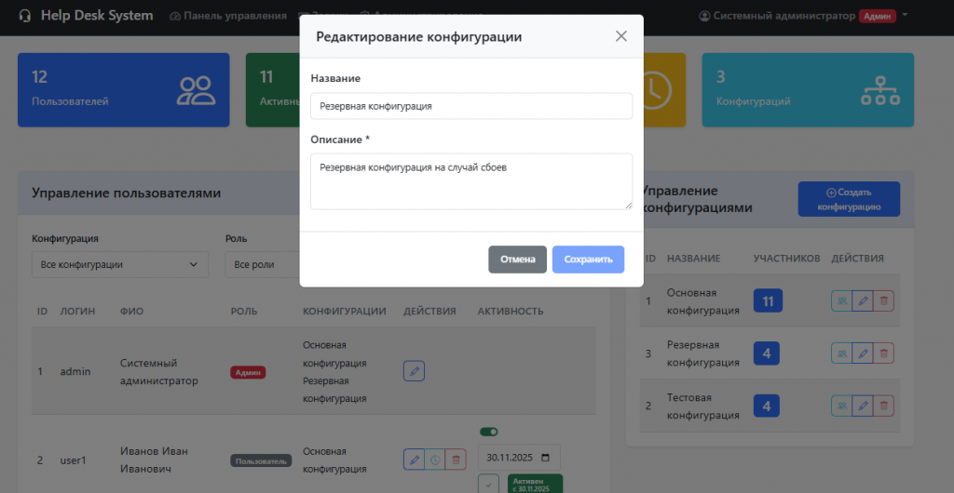Toggle the user1 activity switch
The width and height of the screenshot is (954, 493).
coord(489,432)
